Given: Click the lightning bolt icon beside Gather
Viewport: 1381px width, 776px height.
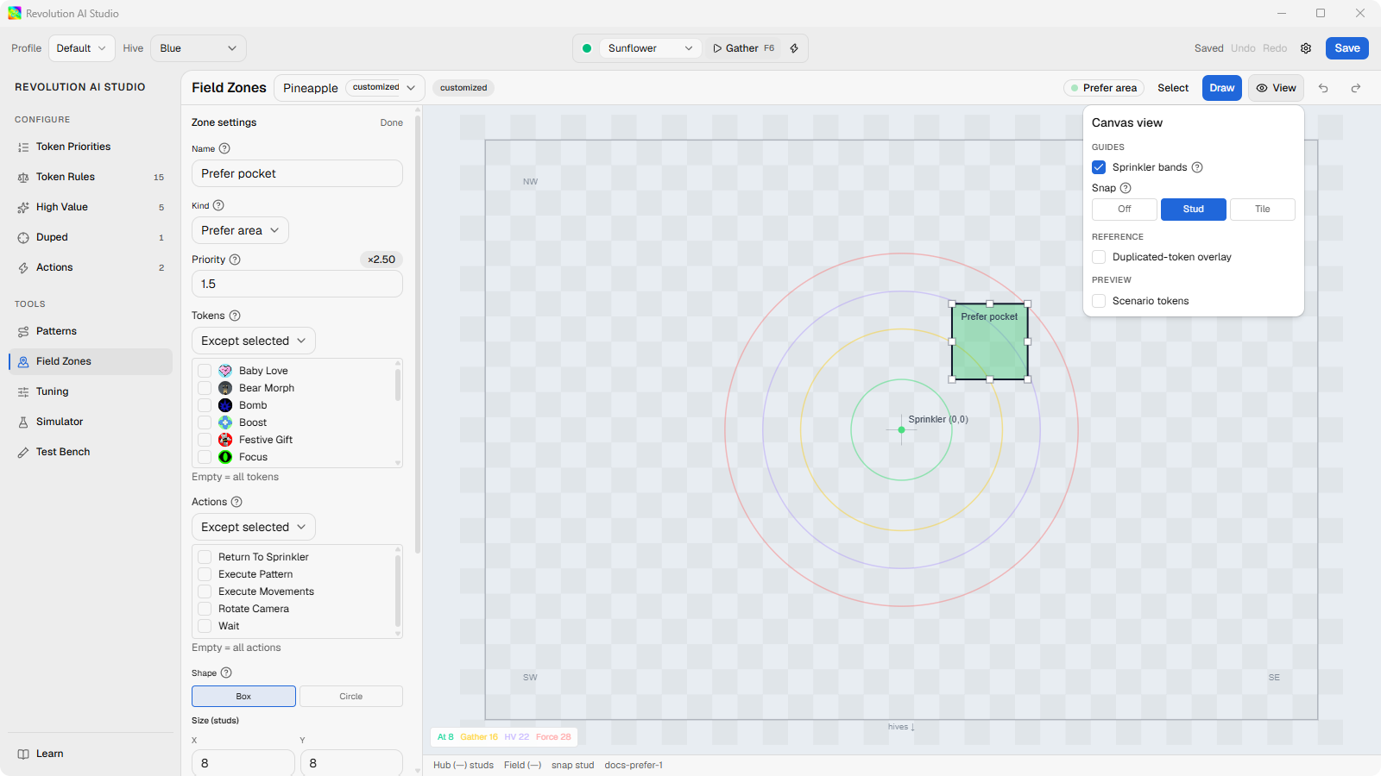Looking at the screenshot, I should 794,48.
